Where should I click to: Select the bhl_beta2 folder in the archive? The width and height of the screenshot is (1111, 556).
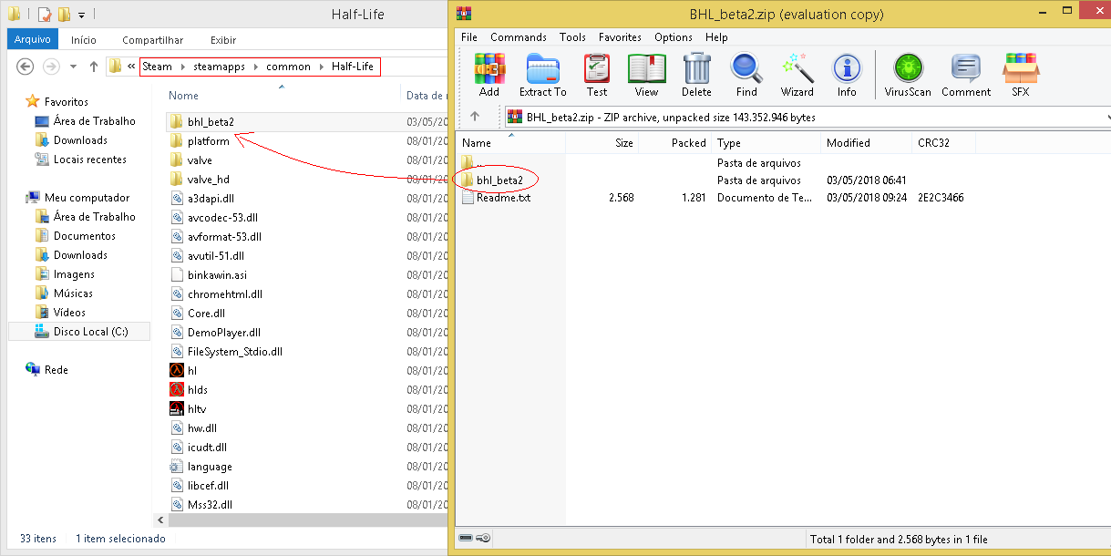492,180
